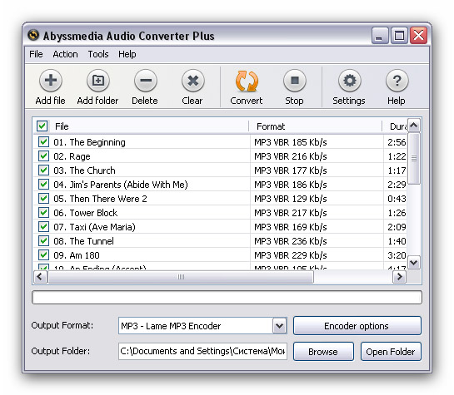Select row 04. Jim's Parents (Abide With Me)

pyautogui.click(x=220, y=185)
